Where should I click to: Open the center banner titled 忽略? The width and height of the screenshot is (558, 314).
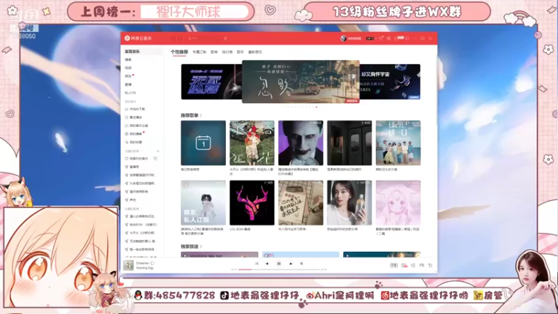pos(301,82)
